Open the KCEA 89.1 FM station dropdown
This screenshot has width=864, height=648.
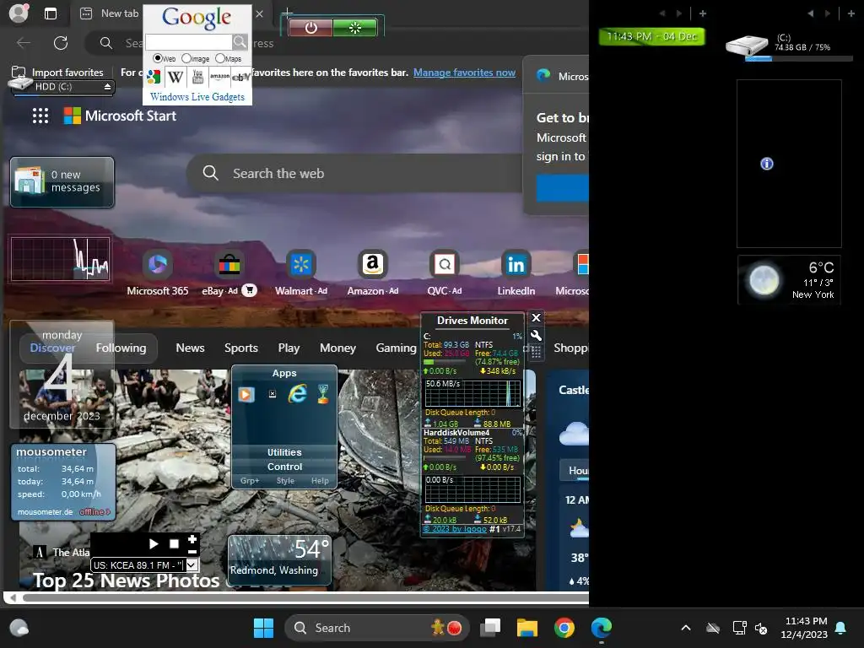point(192,564)
